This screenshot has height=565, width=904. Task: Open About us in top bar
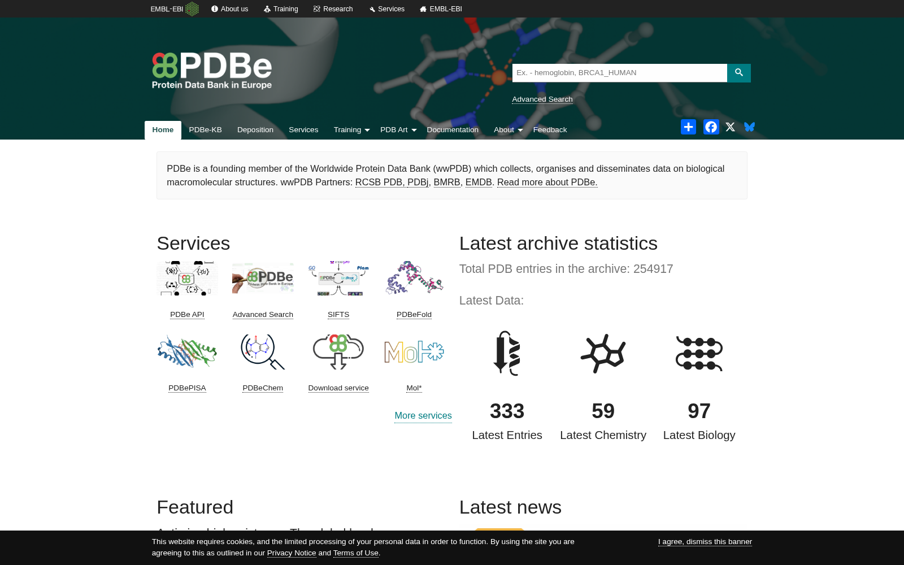click(x=229, y=9)
